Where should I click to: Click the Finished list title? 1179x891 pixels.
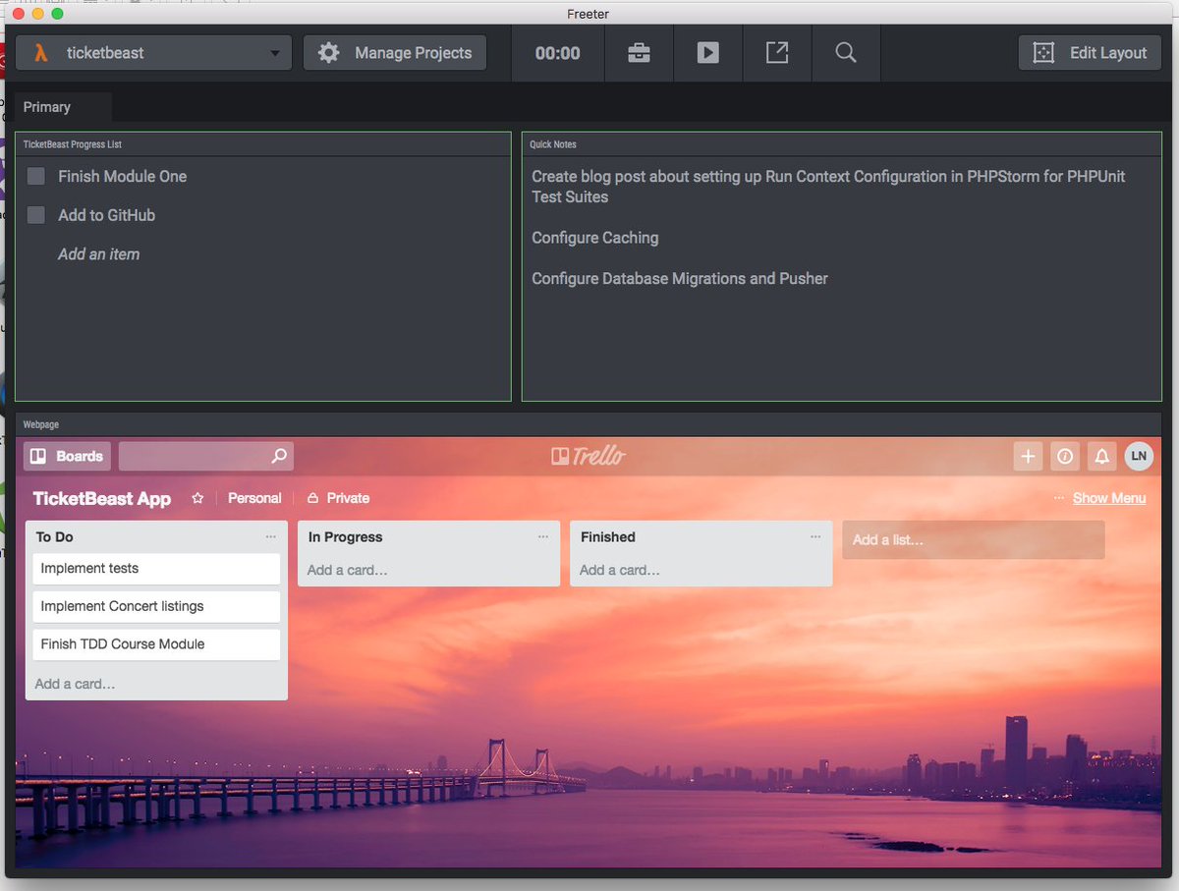click(x=608, y=536)
